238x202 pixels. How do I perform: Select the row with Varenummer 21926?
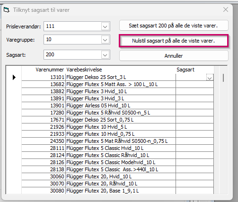coord(118,127)
